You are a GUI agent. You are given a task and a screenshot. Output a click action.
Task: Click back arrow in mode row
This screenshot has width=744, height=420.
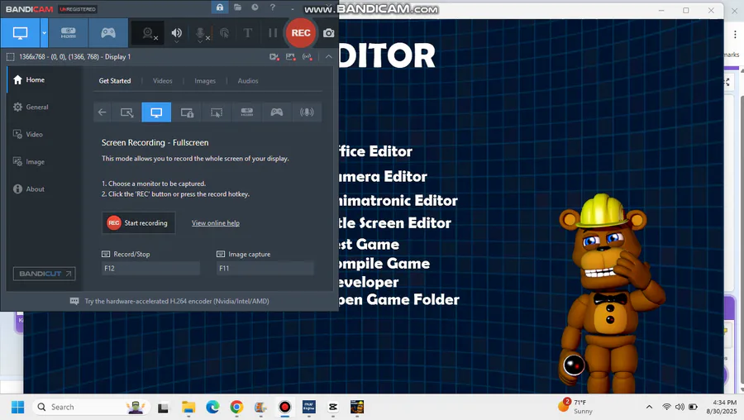pyautogui.click(x=102, y=112)
